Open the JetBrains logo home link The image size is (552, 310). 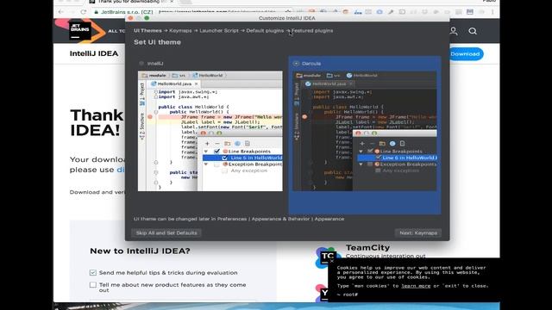(80, 31)
